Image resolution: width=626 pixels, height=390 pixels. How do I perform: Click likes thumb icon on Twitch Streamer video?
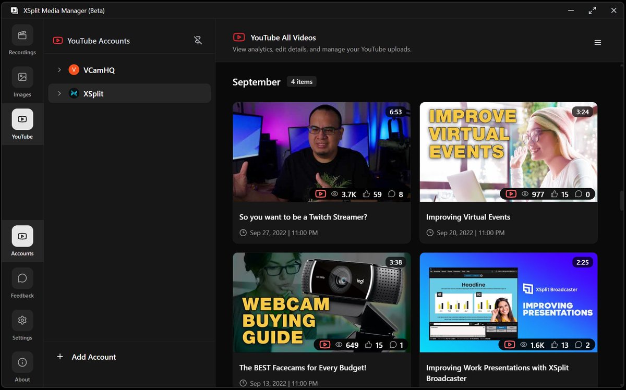[x=366, y=194]
